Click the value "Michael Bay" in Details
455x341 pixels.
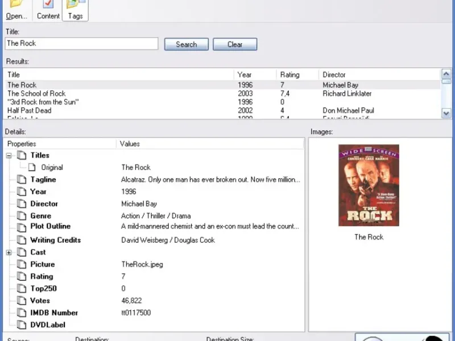pos(139,204)
